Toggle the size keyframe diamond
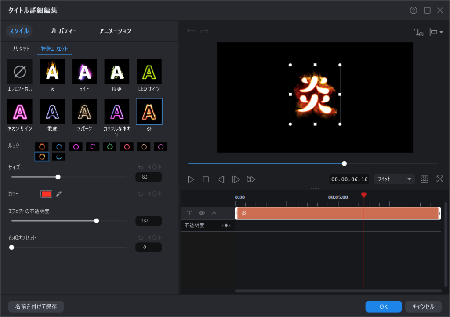 point(154,167)
